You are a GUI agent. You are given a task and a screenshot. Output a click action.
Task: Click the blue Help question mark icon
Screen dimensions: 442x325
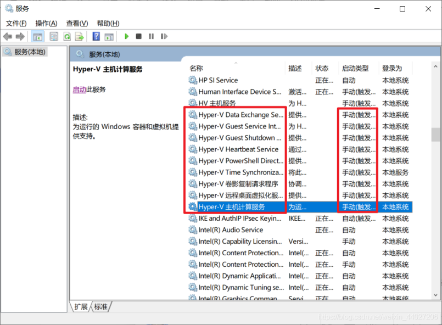pyautogui.click(x=96, y=37)
